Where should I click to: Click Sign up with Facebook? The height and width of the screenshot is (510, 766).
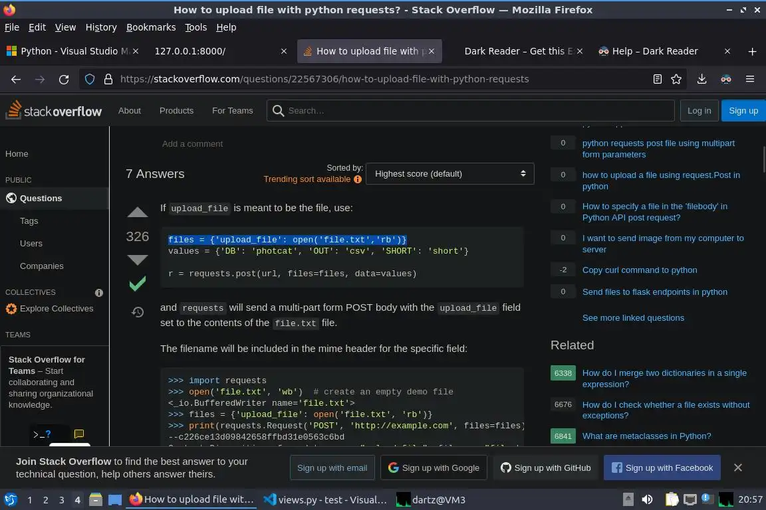click(662, 467)
